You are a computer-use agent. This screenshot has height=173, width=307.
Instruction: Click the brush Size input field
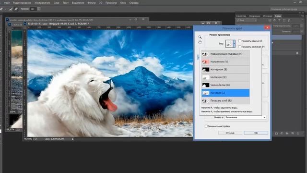pos(33,9)
